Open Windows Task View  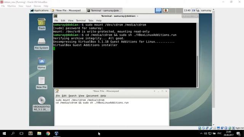click(21, 134)
